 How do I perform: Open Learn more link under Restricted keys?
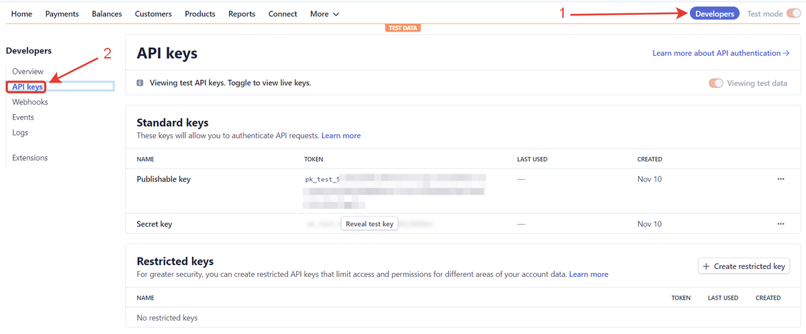(x=589, y=274)
